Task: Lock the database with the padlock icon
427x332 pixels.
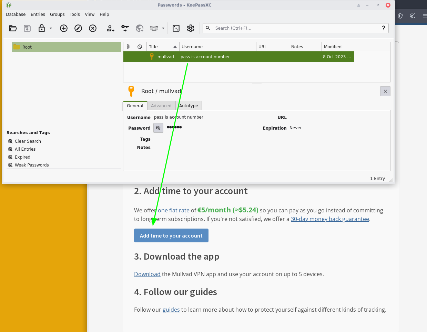Action: click(42, 28)
